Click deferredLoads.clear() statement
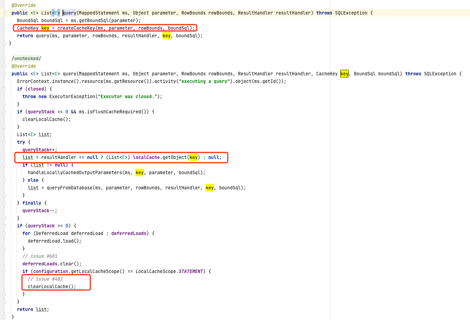The width and height of the screenshot is (470, 320). point(52,264)
